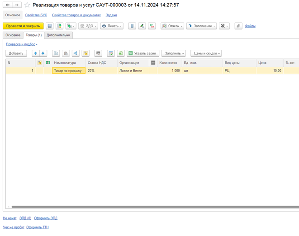
Task: Click Оформить ЭПД link
Action: (x=46, y=218)
